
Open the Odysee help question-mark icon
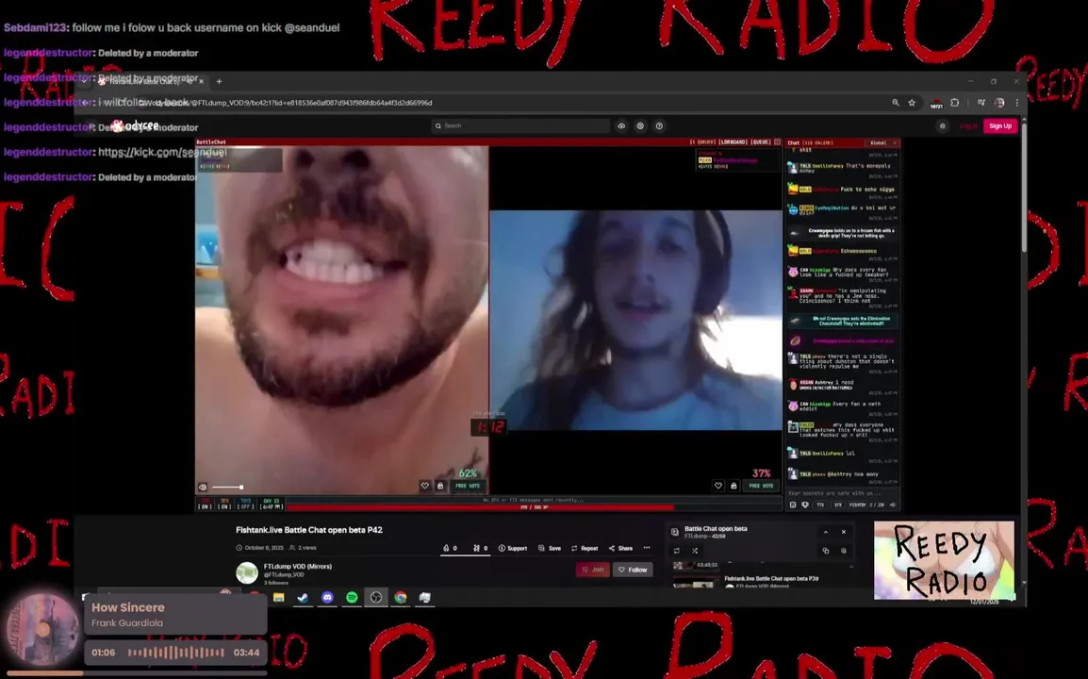pos(659,125)
